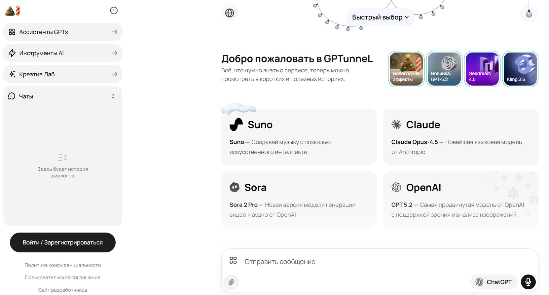Click the Claude starburst logo icon

pos(396,125)
